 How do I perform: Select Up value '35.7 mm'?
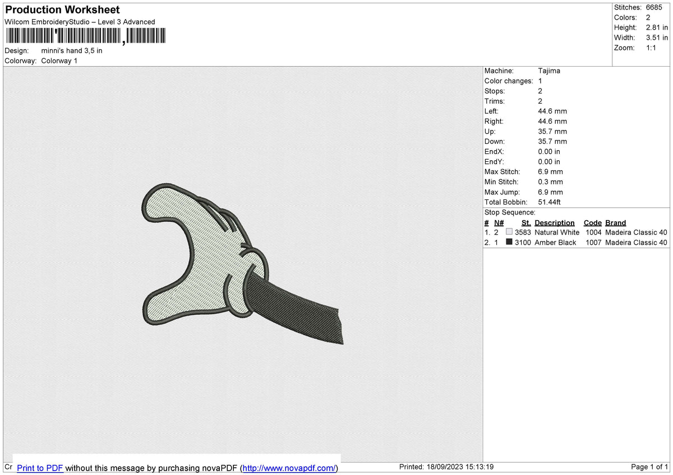coord(552,131)
